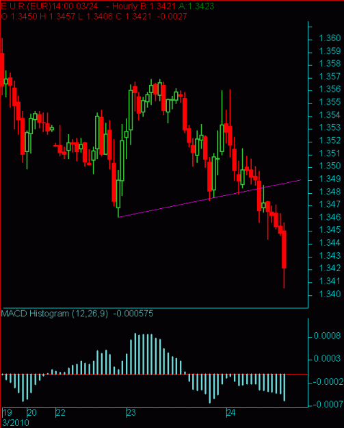Click the 1.347 price axis label
This screenshot has height=428, width=344.
pos(330,204)
